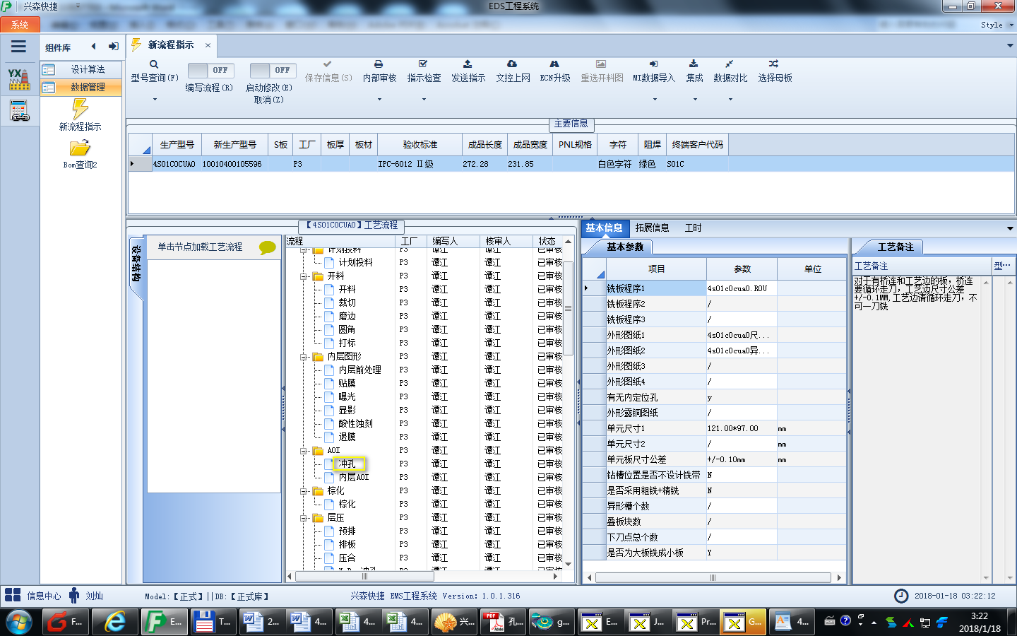
Task: Click the parameter table horizontal scrollbar
Action: point(713,577)
